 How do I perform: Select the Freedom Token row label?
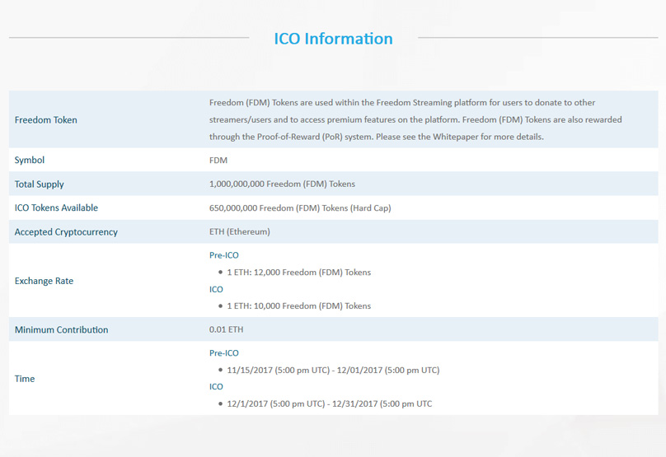coord(46,120)
